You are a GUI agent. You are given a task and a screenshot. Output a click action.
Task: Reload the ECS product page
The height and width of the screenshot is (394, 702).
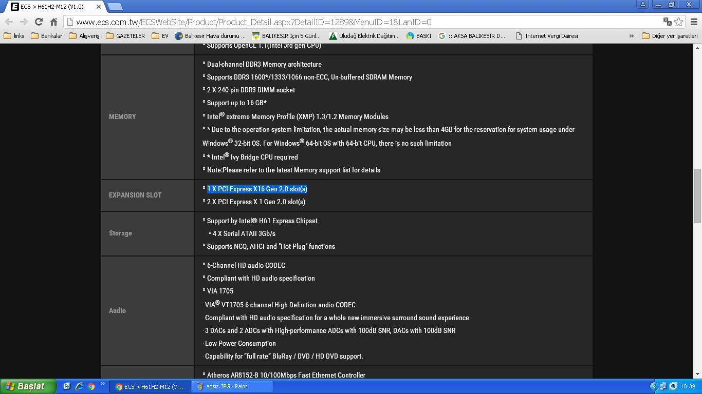(x=39, y=22)
